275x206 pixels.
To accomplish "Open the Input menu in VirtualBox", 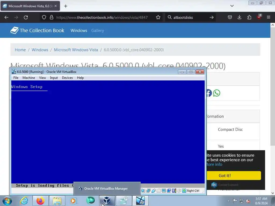I will tap(54, 78).
